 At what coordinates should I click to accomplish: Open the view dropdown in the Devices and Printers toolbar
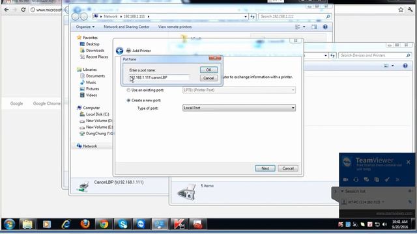point(392,66)
